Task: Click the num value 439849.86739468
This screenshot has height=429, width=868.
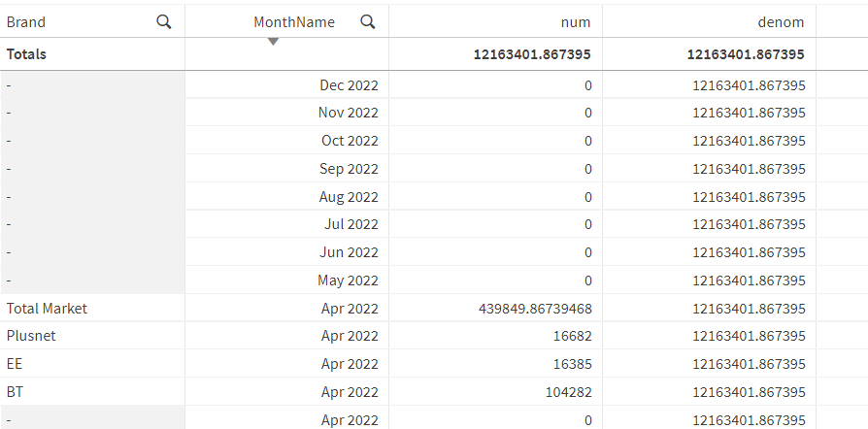Action: tap(535, 309)
